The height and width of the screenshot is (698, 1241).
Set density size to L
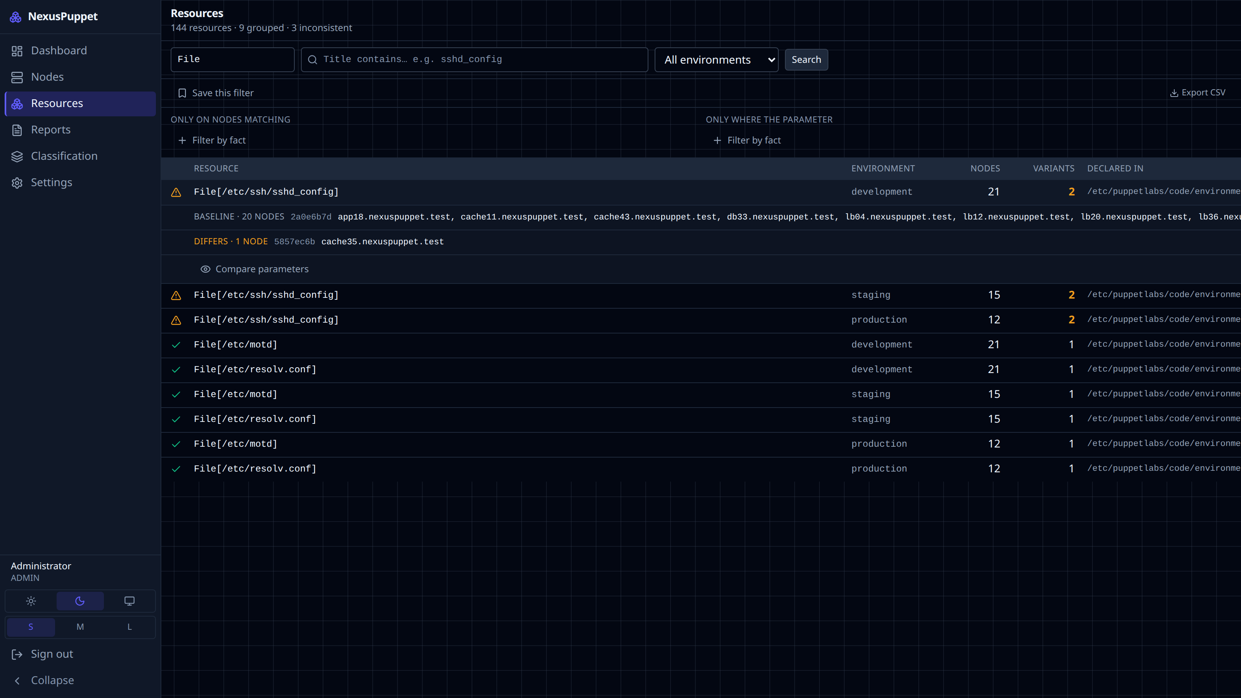pyautogui.click(x=130, y=627)
